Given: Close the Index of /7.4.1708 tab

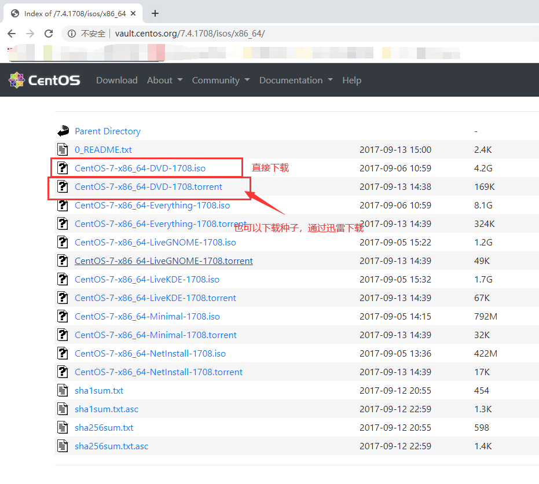Looking at the screenshot, I should coord(133,13).
